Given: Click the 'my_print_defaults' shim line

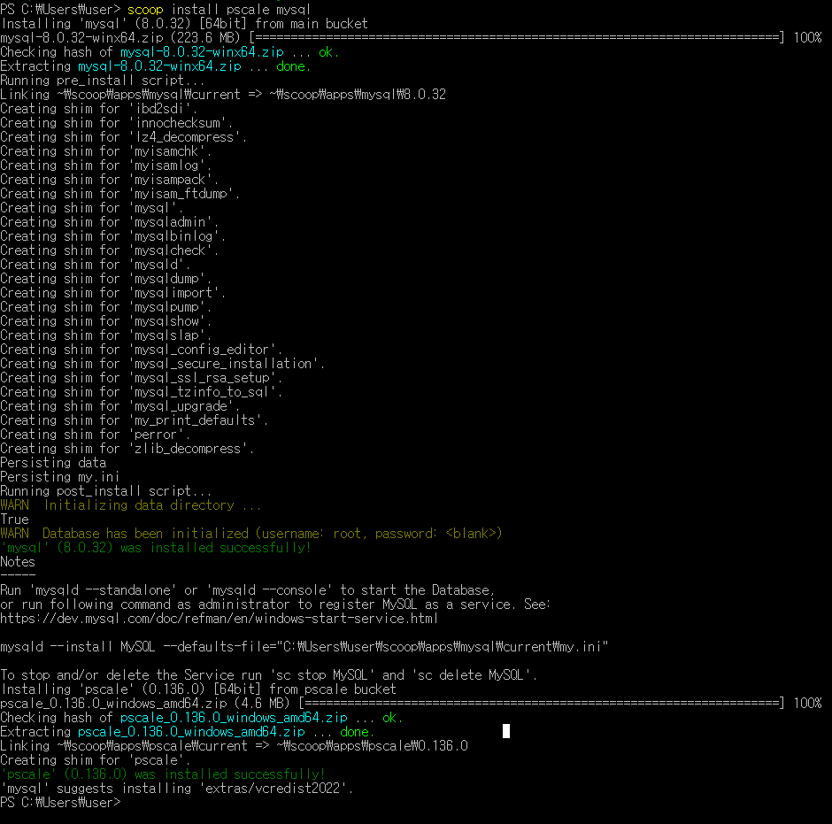Looking at the screenshot, I should [x=134, y=420].
